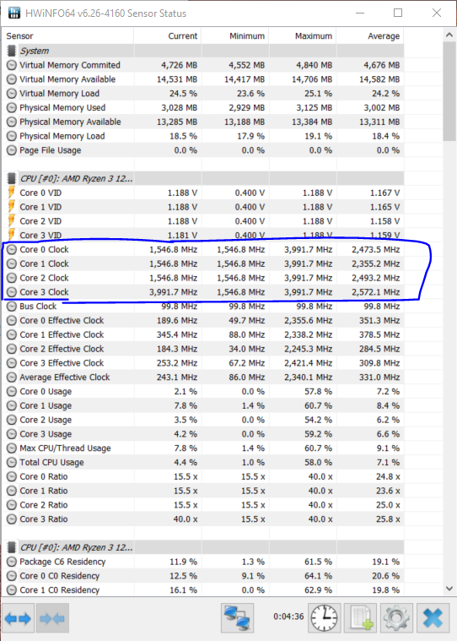Click the 0:04:36 elapsed time display

tap(288, 617)
